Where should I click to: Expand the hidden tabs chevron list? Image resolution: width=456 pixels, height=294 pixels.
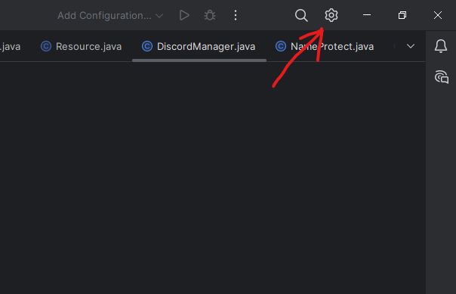[x=411, y=46]
